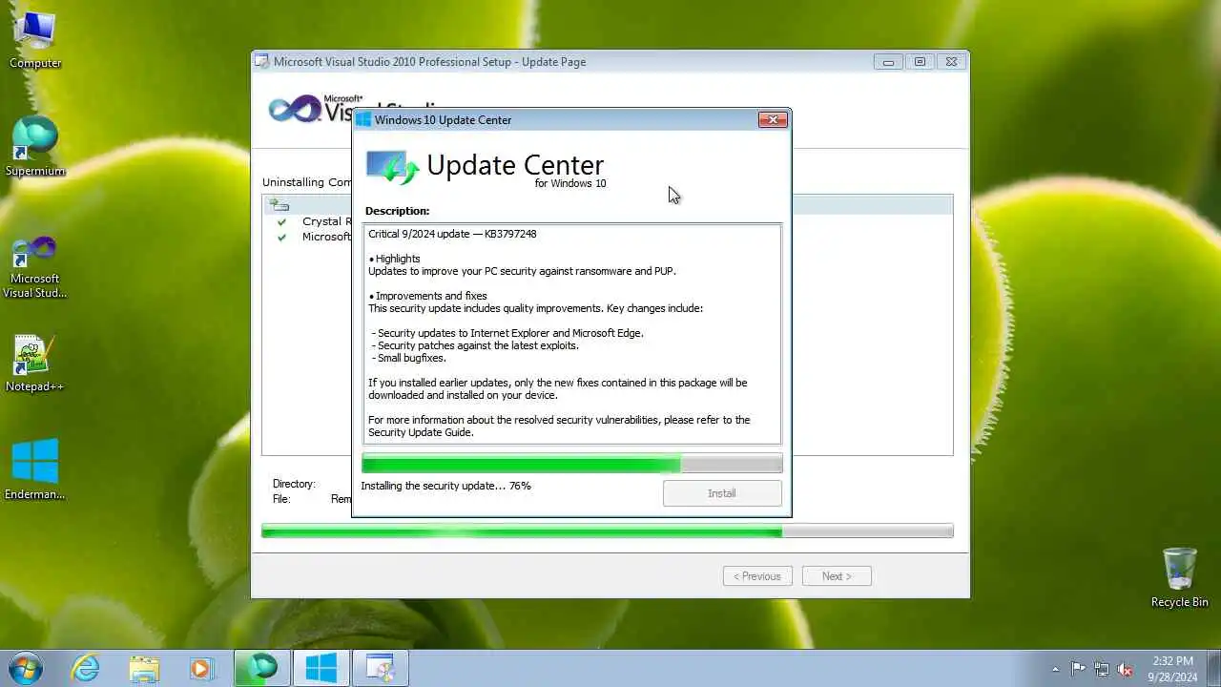This screenshot has height=687, width=1221.
Task: Click the Update Center green arrows logo
Action: pyautogui.click(x=393, y=168)
